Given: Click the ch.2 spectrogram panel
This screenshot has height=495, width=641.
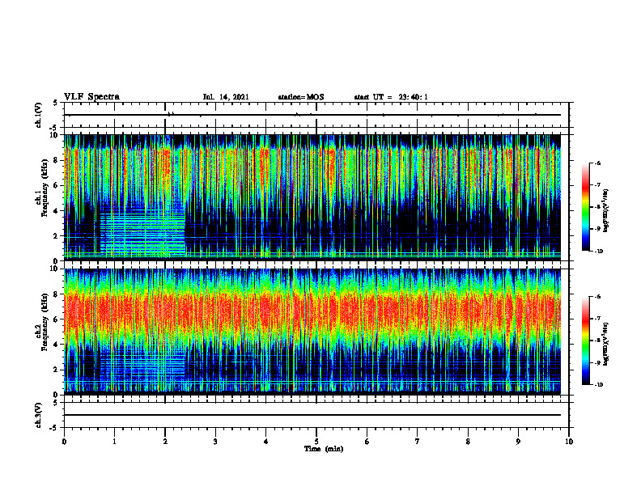Looking at the screenshot, I should pyautogui.click(x=312, y=330).
